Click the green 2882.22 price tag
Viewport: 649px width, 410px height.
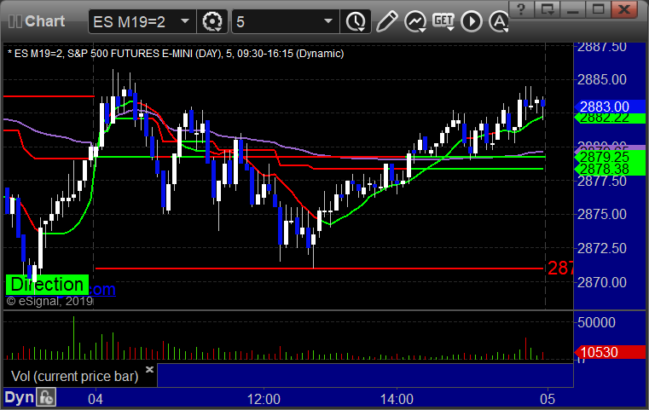(610, 118)
